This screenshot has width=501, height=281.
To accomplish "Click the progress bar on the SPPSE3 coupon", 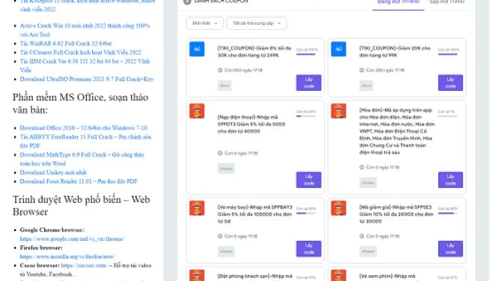I will 448,213.
